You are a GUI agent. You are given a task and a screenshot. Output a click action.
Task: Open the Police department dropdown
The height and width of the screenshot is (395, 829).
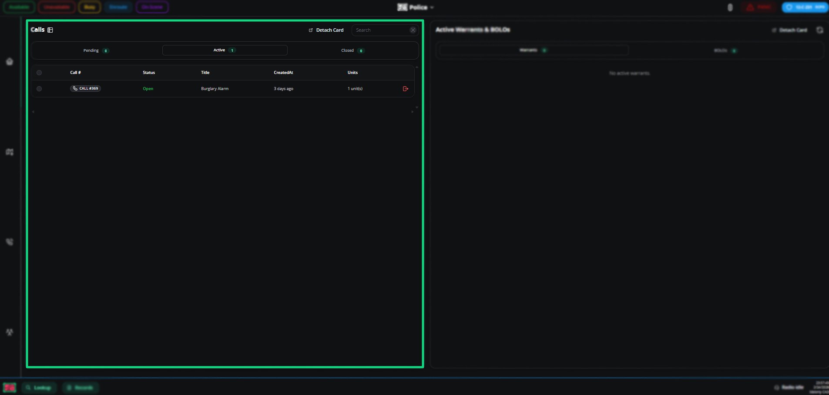pyautogui.click(x=416, y=7)
